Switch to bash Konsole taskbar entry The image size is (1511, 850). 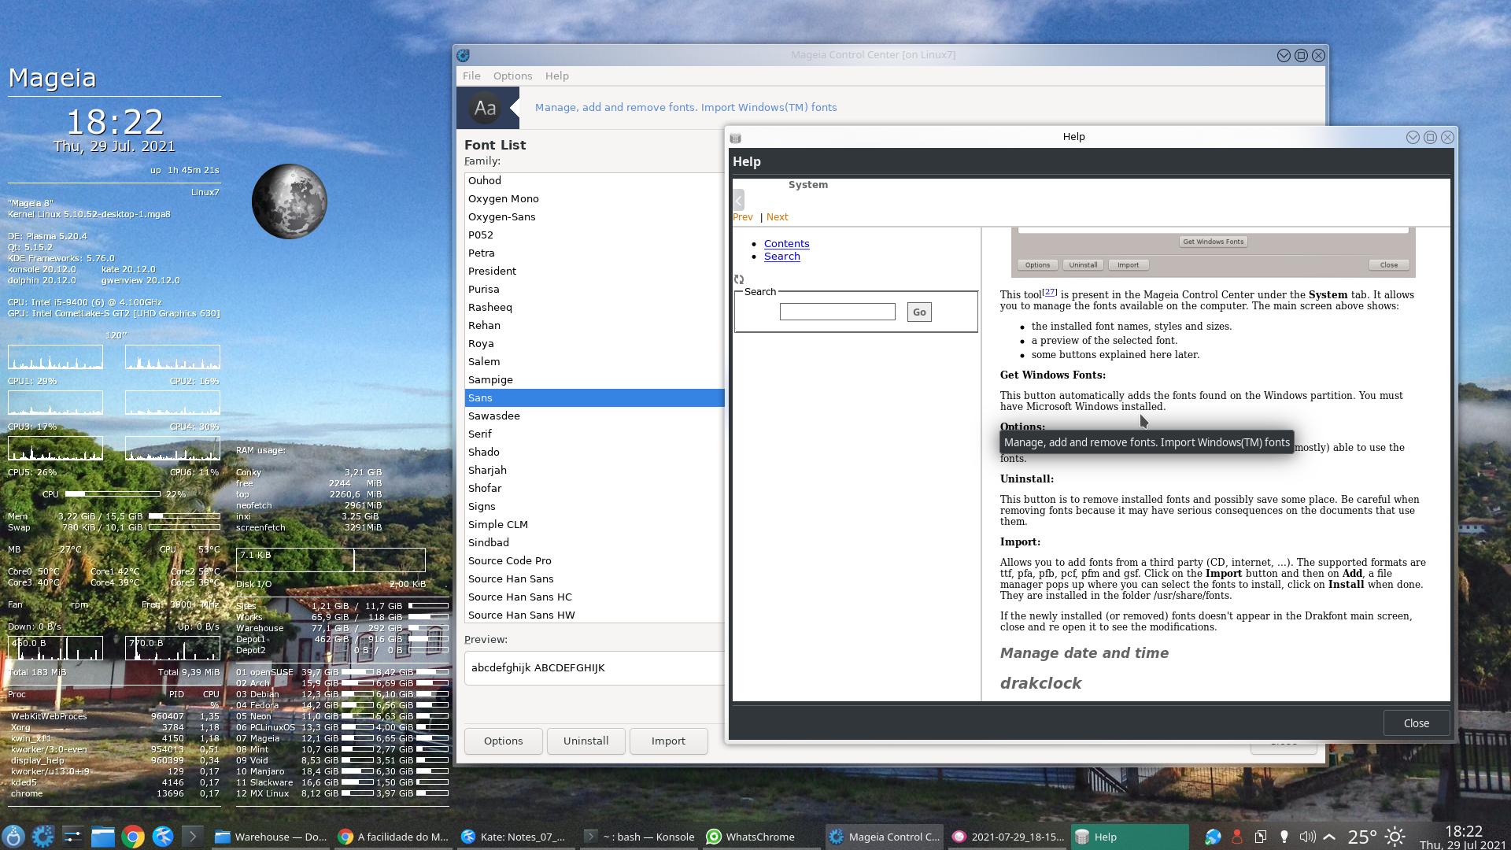[x=640, y=837]
